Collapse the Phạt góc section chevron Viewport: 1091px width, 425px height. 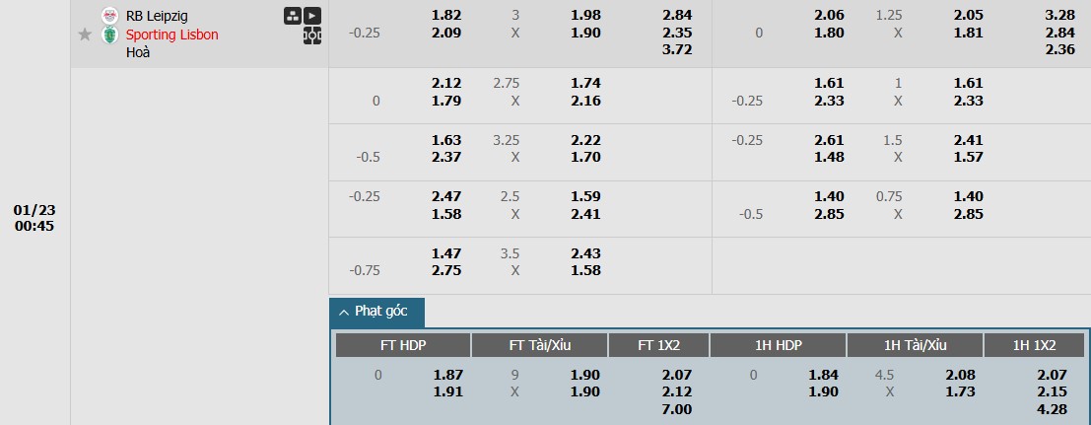pos(344,313)
